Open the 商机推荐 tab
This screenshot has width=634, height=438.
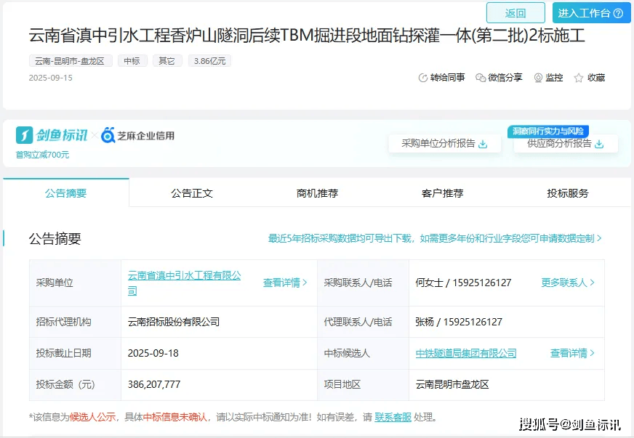[x=317, y=193]
